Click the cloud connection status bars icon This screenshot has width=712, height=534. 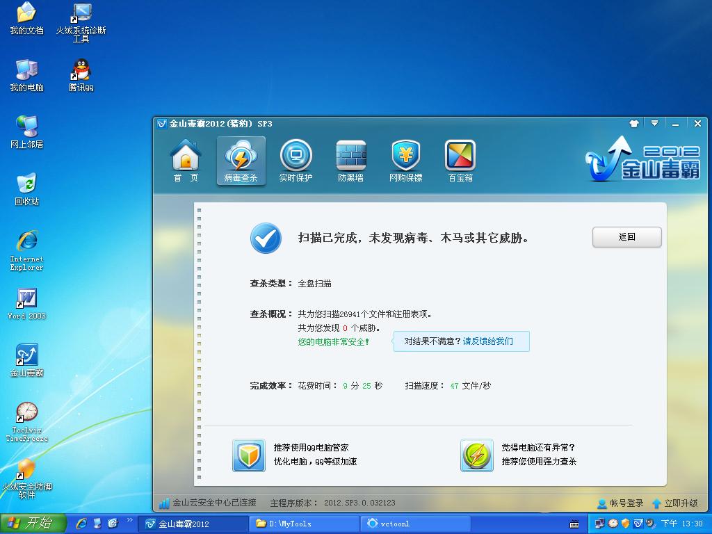tap(163, 503)
